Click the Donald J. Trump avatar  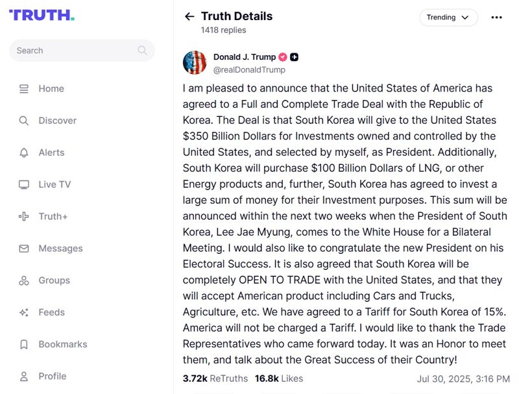(x=195, y=62)
